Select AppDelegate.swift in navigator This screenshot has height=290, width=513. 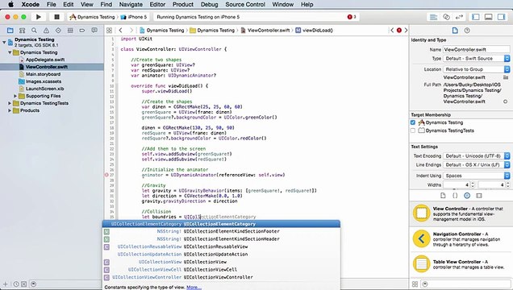pyautogui.click(x=45, y=60)
